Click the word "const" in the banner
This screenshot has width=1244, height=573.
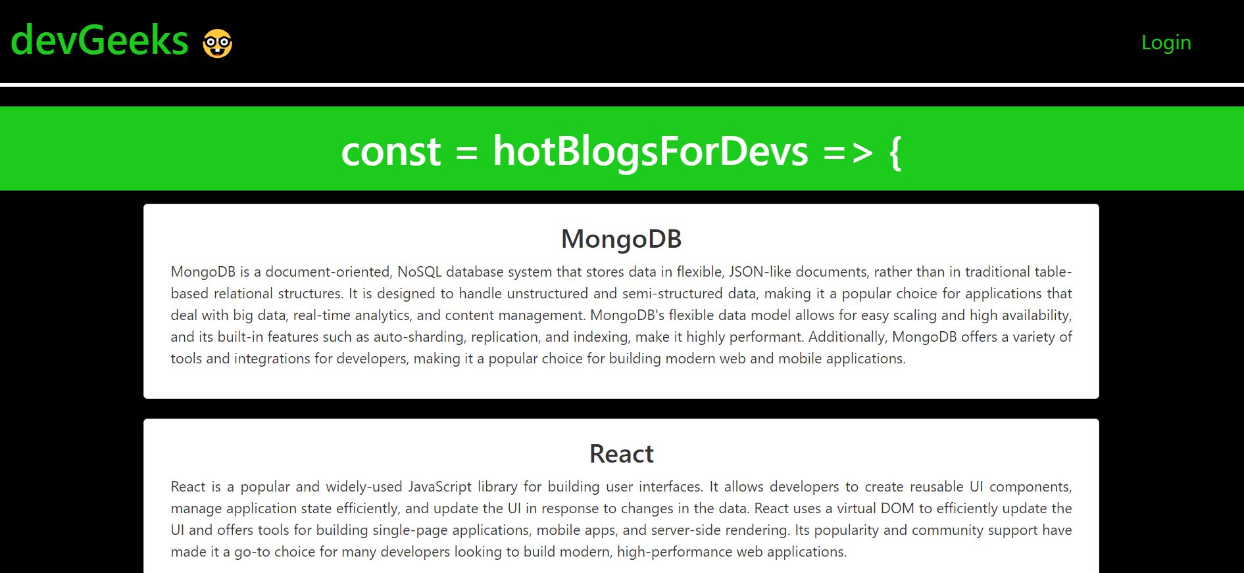point(391,152)
